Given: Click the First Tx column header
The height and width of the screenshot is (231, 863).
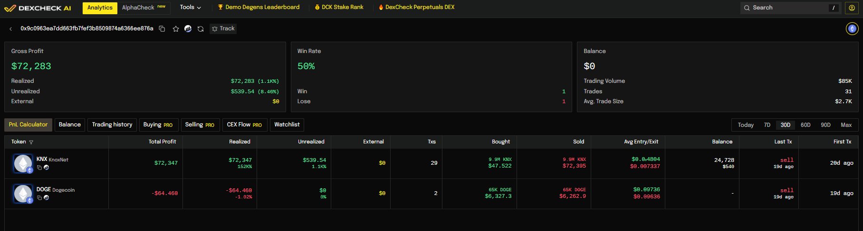Looking at the screenshot, I should pos(843,142).
